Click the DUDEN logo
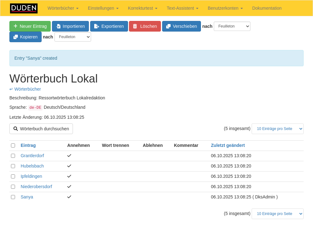Screen dimensions: 313x250 (x=24, y=8)
